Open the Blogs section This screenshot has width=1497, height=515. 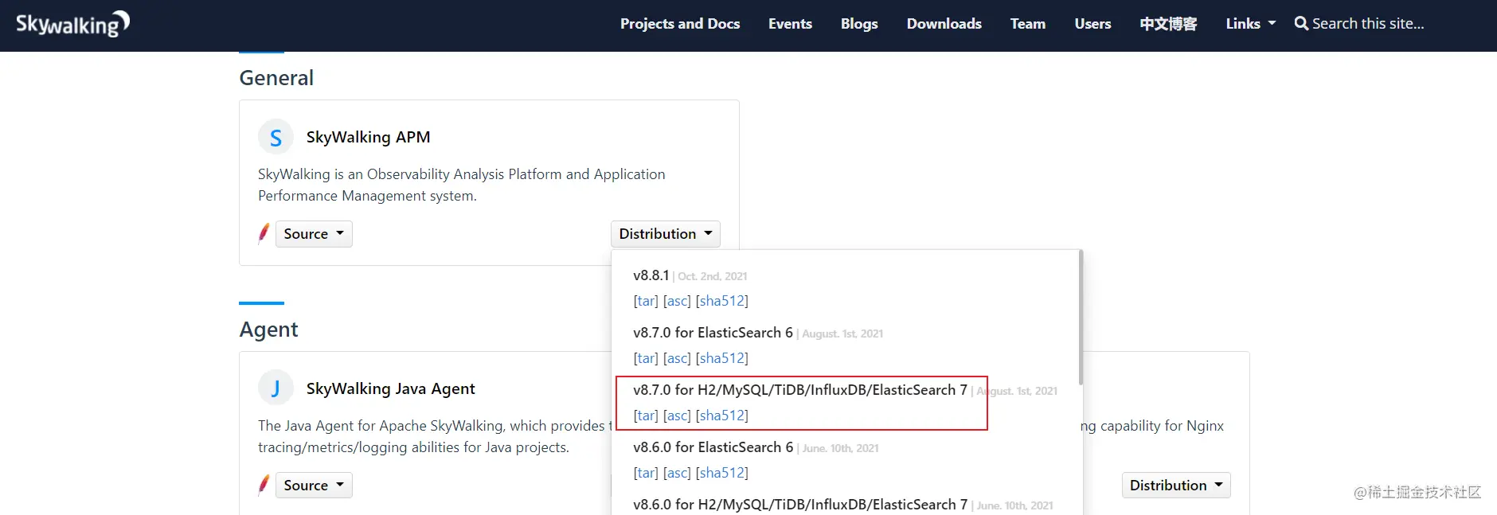[x=859, y=24]
